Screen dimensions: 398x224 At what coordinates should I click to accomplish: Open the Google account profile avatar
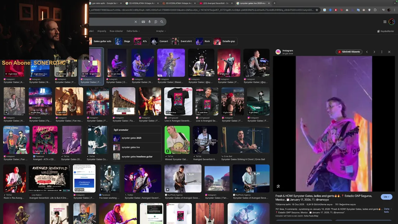tap(392, 22)
